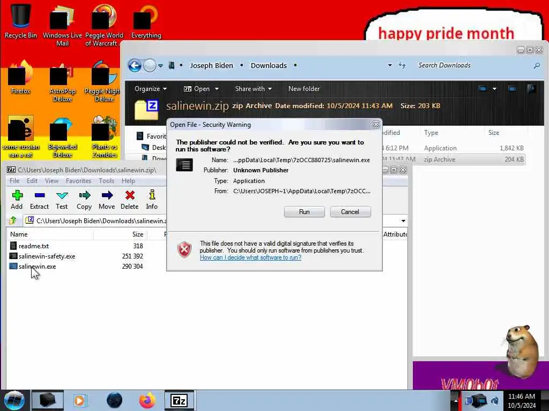
Task: Click Favorites in Explorer navigation pane
Action: 152,136
